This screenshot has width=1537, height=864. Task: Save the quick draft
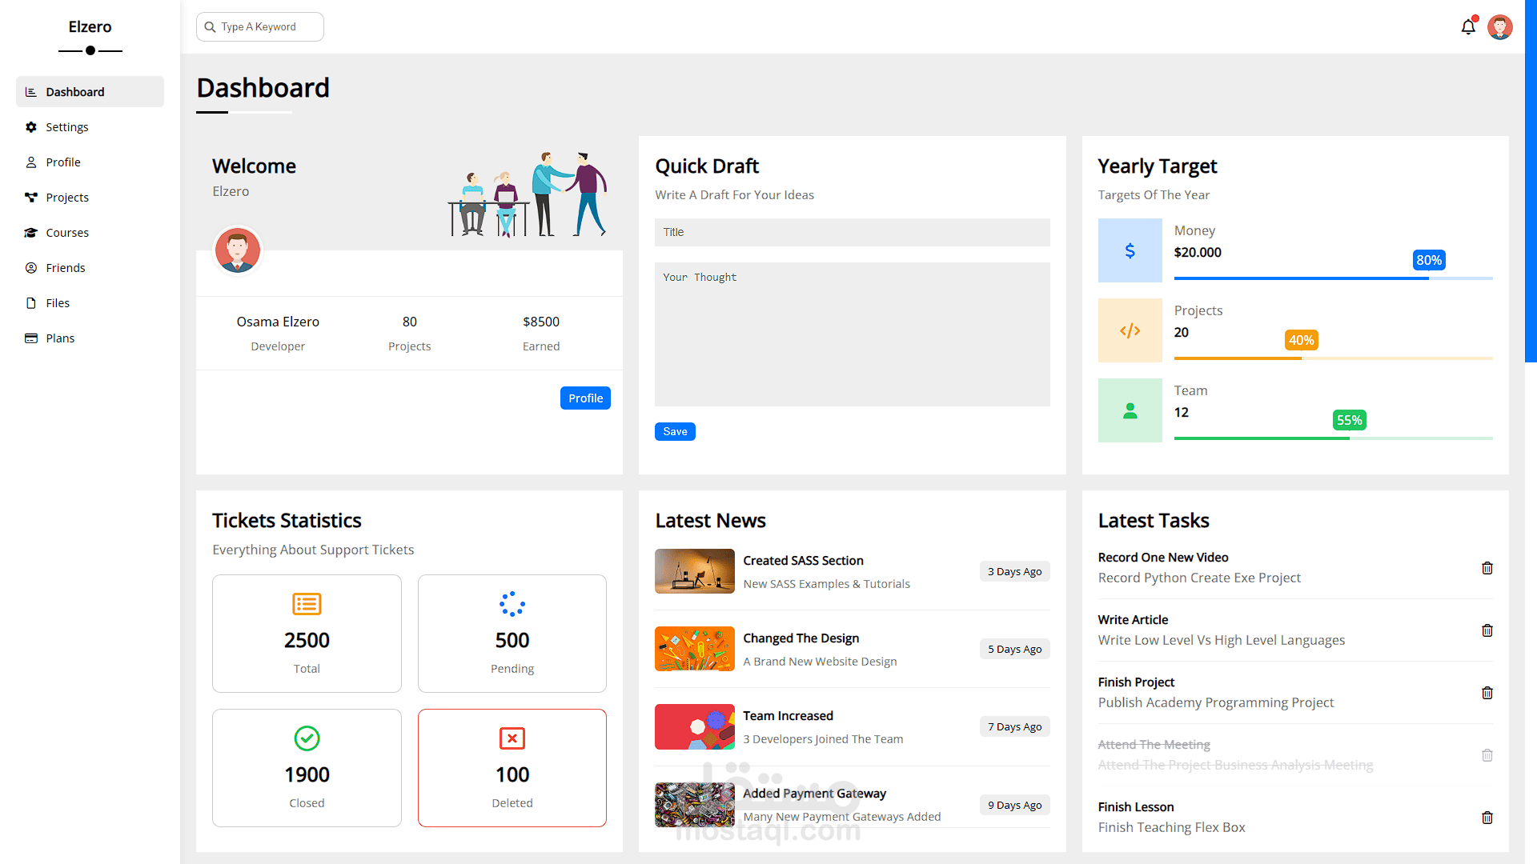pos(675,432)
